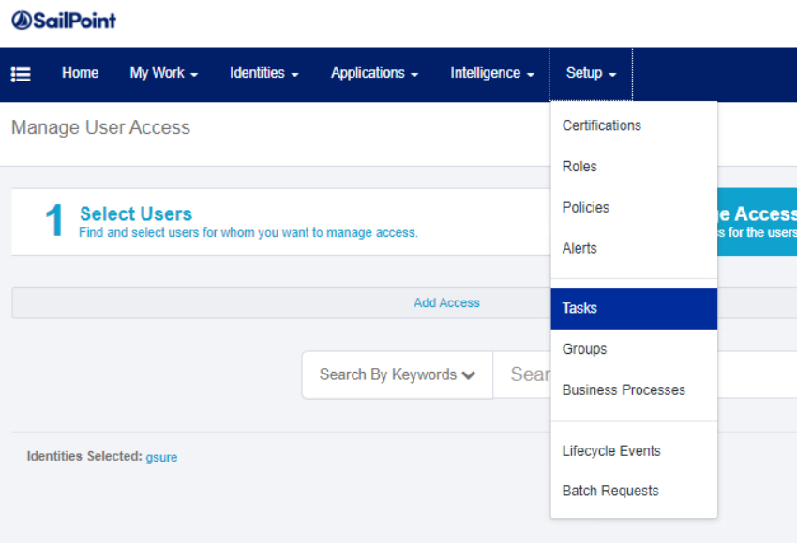Click the 'Identities Selected:' label
Screen dimensions: 797x543
click(x=84, y=456)
